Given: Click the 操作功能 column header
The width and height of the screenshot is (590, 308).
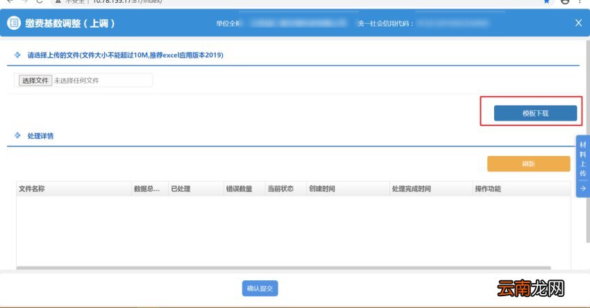Looking at the screenshot, I should (x=521, y=189).
